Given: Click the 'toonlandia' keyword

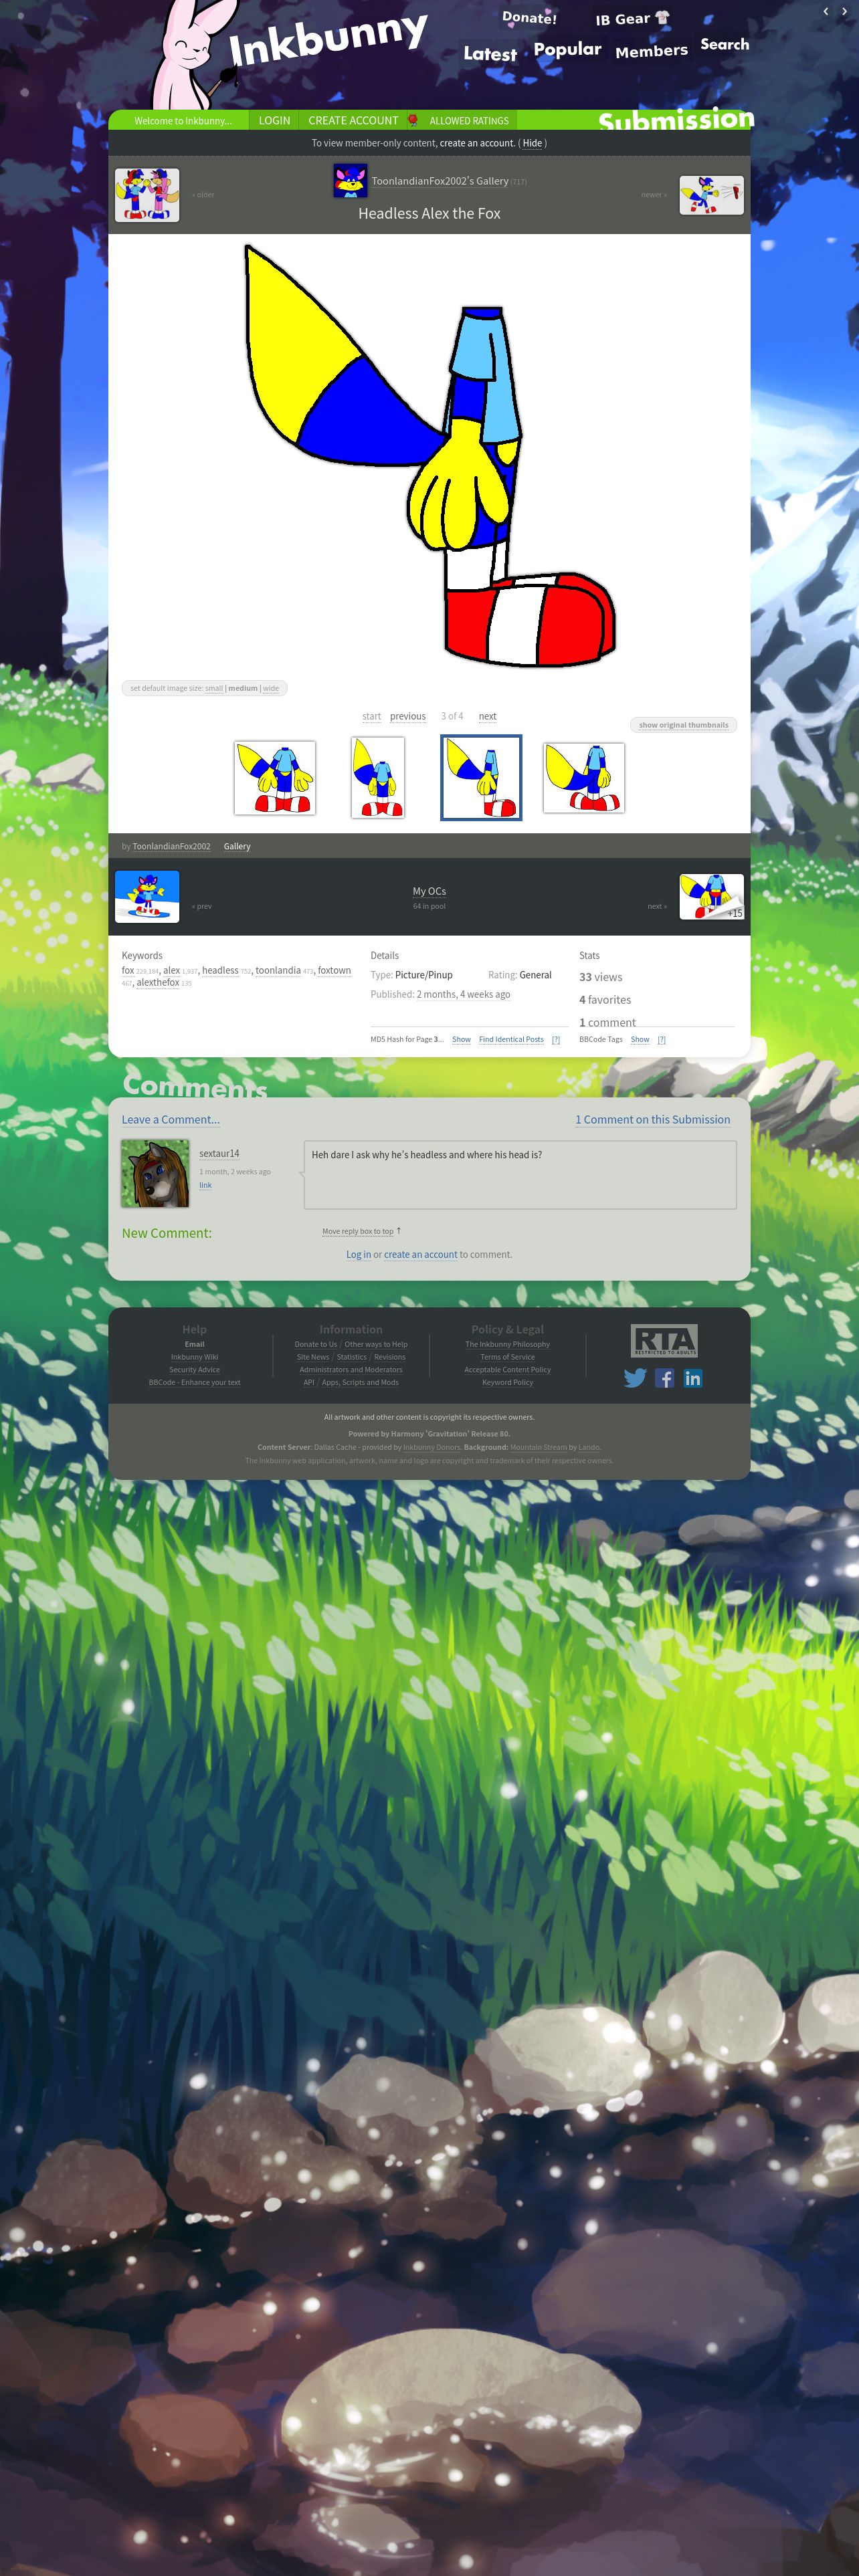Looking at the screenshot, I should pyautogui.click(x=278, y=970).
